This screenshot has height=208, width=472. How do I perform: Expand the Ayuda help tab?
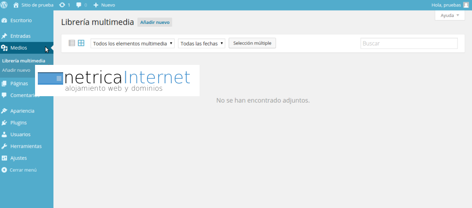pyautogui.click(x=450, y=15)
